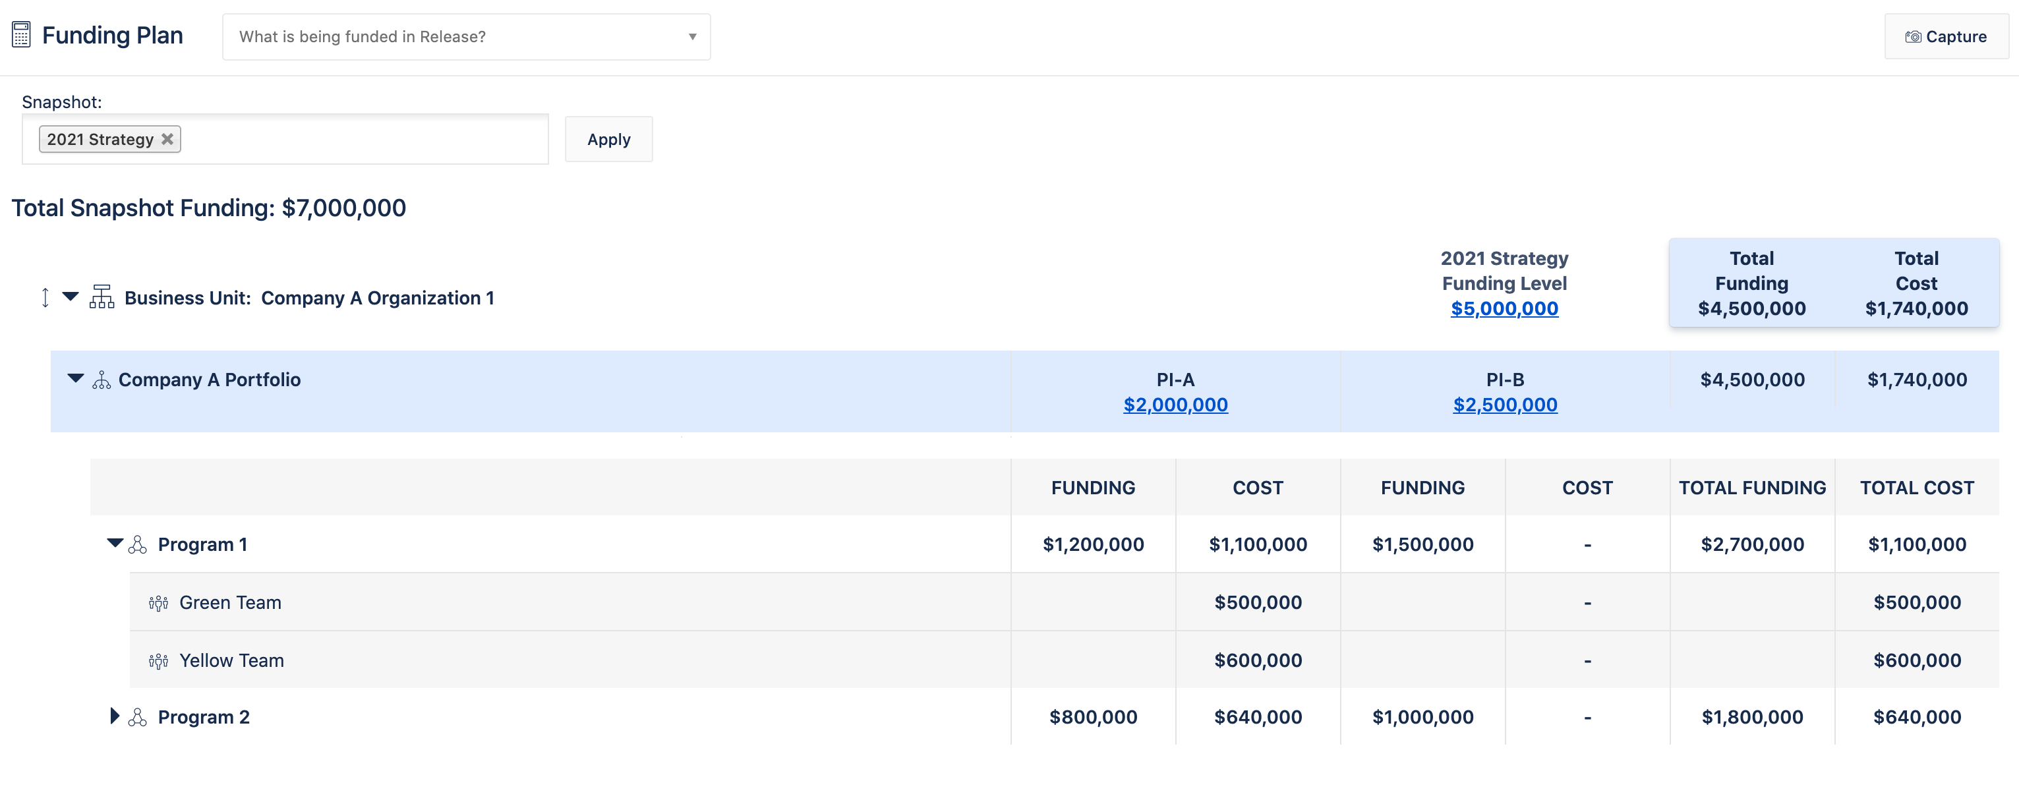This screenshot has width=2019, height=802.
Task: Click the Yellow Team people icon
Action: tap(158, 661)
